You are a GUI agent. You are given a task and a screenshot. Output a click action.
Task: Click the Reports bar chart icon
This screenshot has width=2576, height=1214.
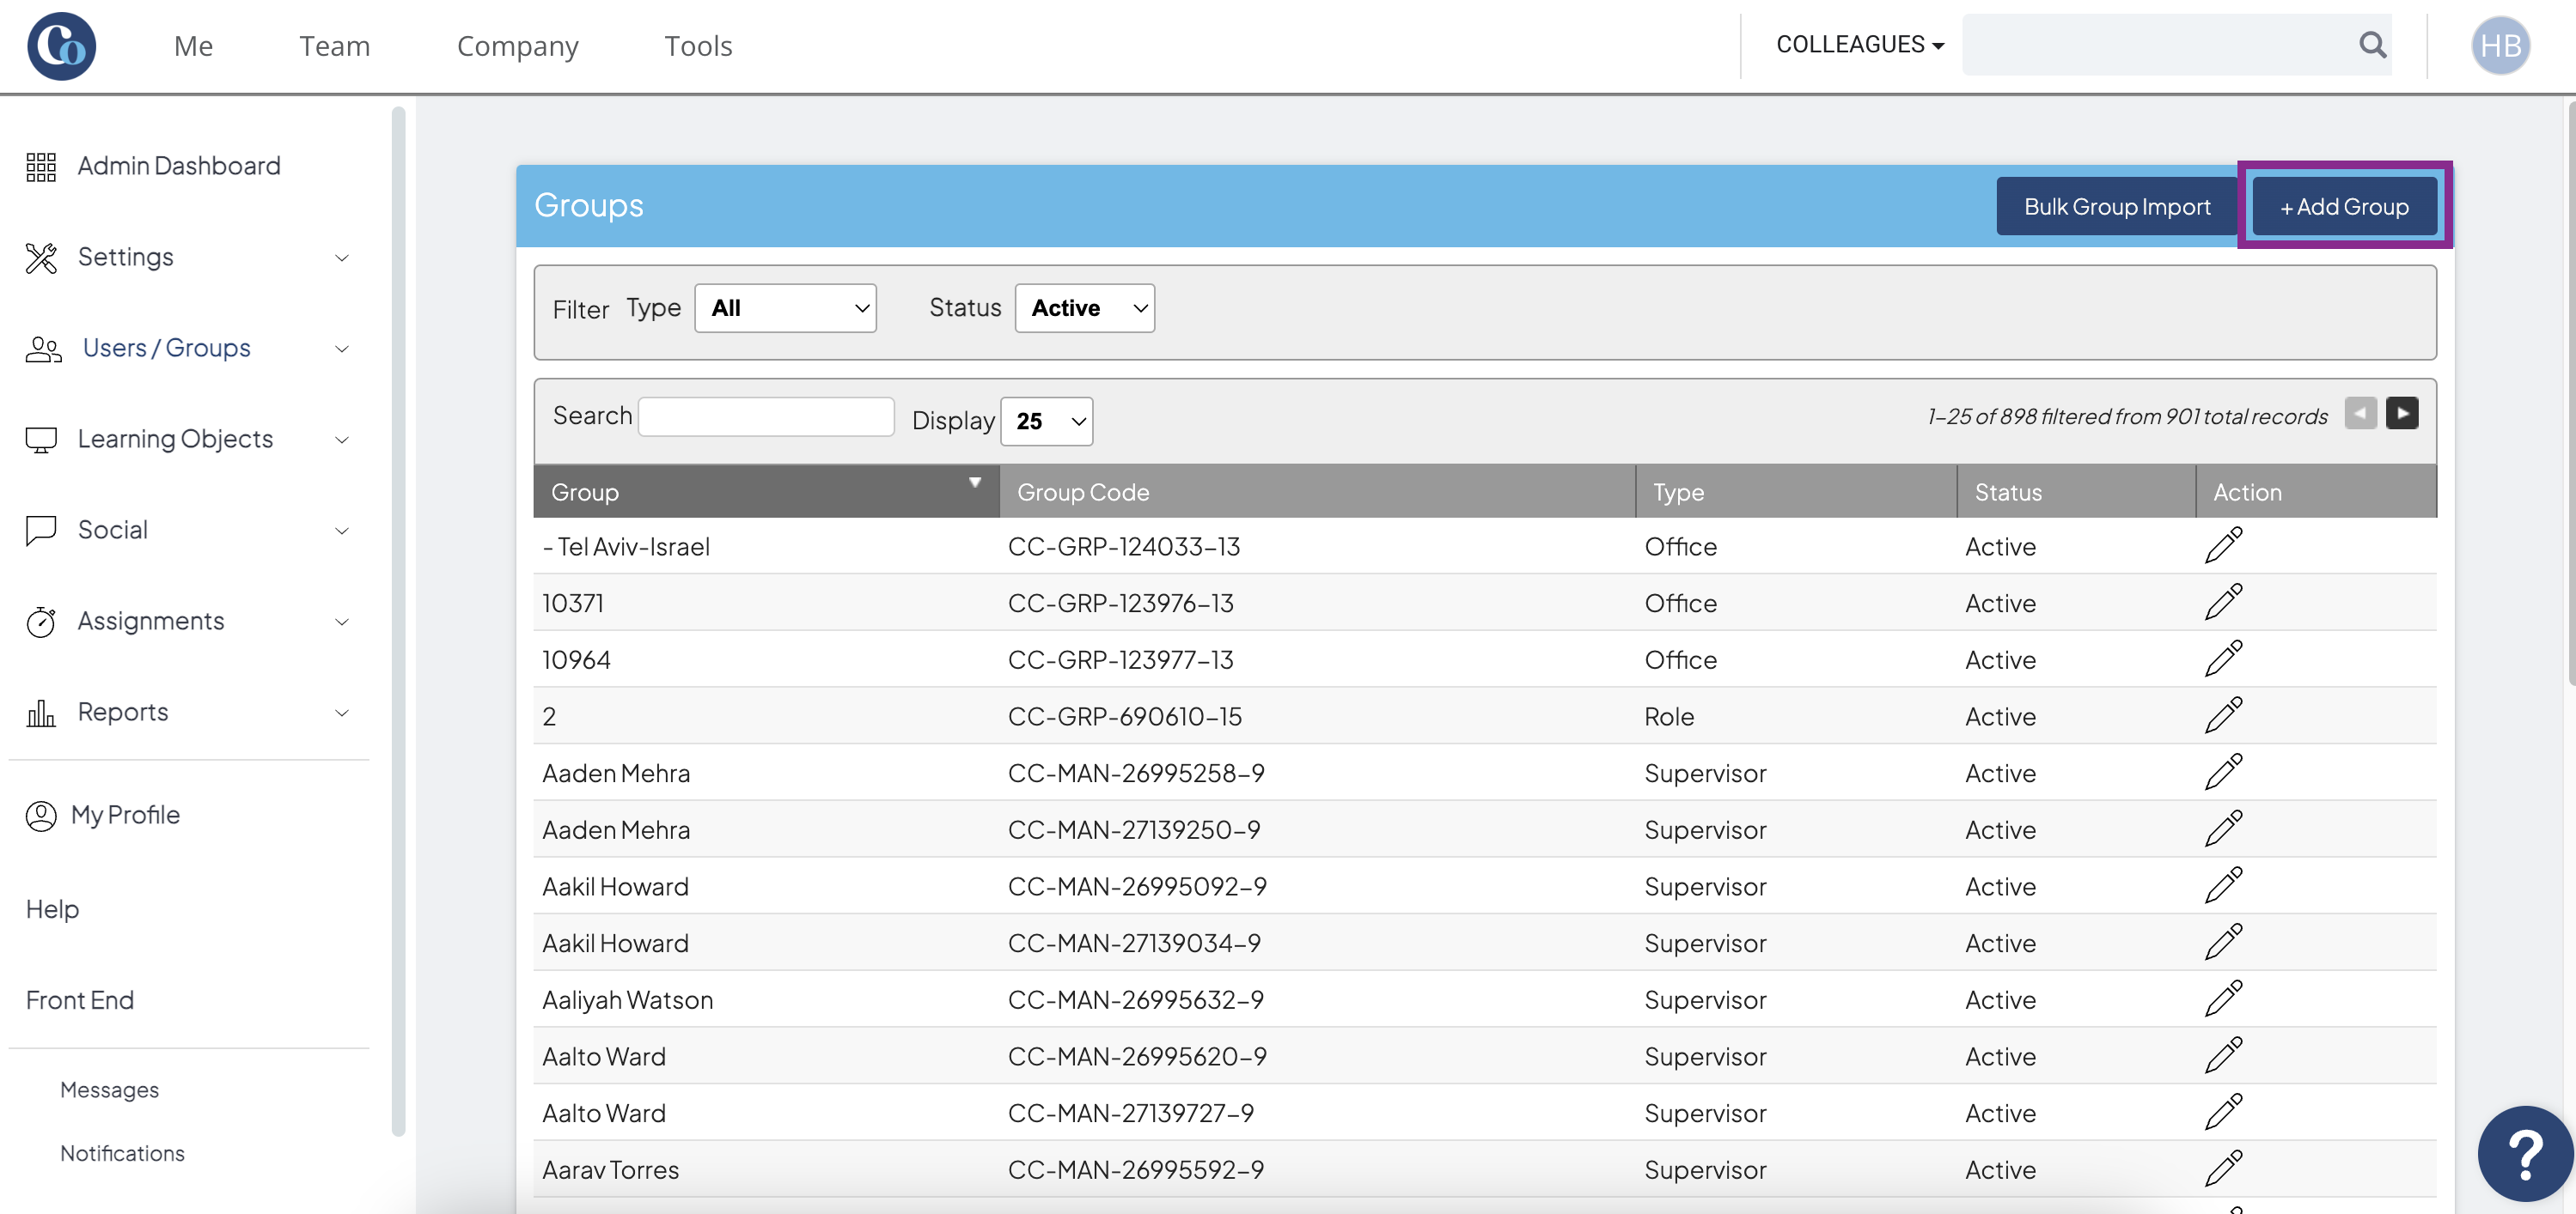[x=41, y=713]
